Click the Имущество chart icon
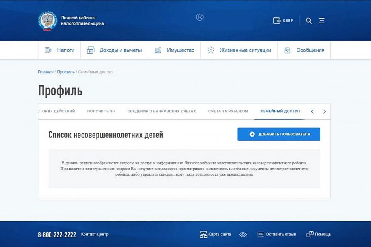 tap(158, 50)
